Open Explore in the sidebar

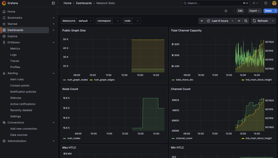12,36
